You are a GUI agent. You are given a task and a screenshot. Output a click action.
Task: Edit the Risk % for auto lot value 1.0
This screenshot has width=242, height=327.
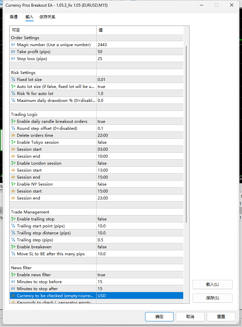click(140, 93)
